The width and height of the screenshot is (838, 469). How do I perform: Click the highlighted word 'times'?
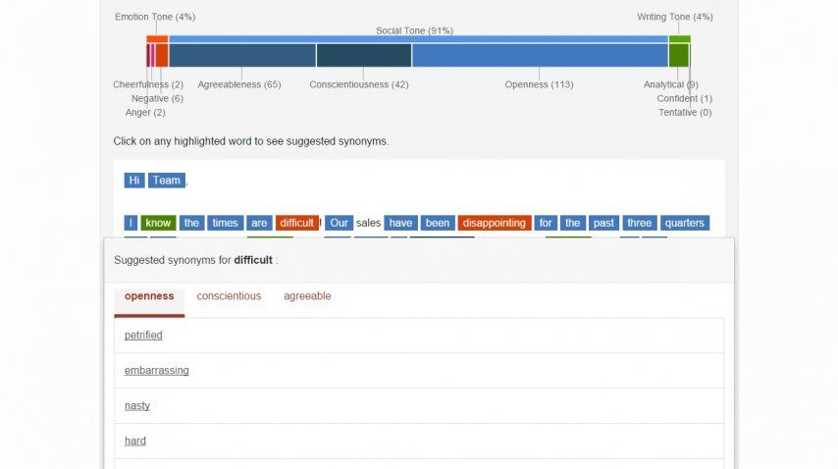tap(225, 223)
